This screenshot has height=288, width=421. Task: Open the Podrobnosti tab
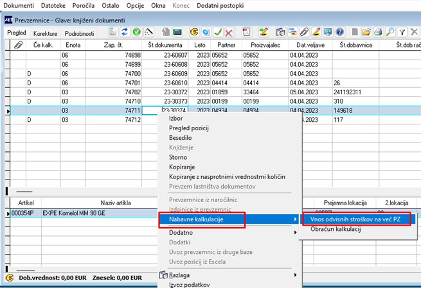tap(80, 32)
